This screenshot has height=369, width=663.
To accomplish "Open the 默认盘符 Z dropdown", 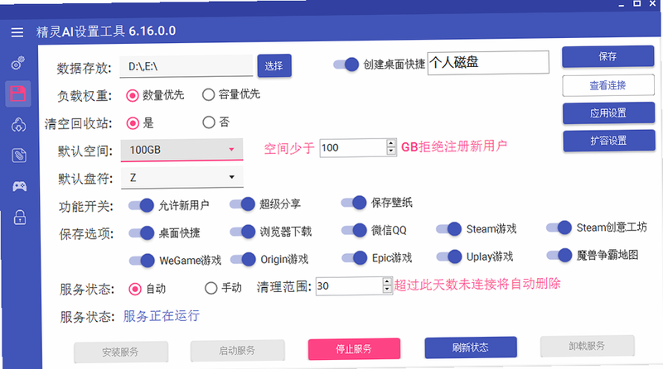I will (182, 177).
